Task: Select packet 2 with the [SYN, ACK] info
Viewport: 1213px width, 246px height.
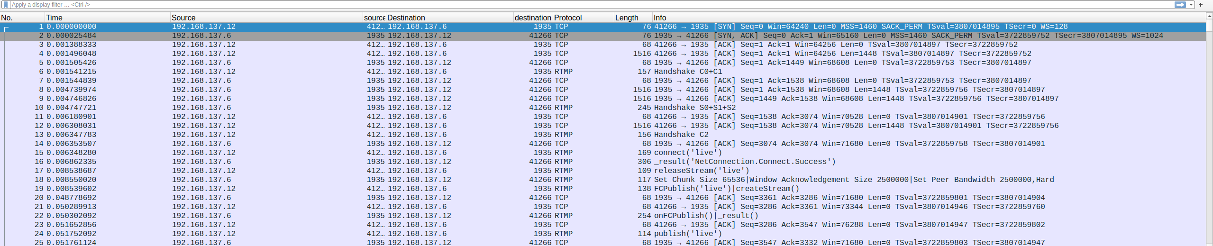Action: tap(603, 36)
